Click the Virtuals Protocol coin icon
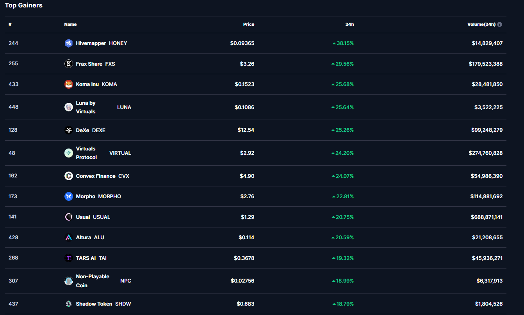The image size is (524, 315). coord(69,153)
